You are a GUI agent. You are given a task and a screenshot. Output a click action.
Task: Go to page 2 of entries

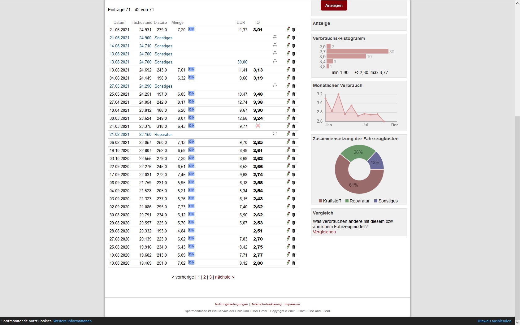204,277
